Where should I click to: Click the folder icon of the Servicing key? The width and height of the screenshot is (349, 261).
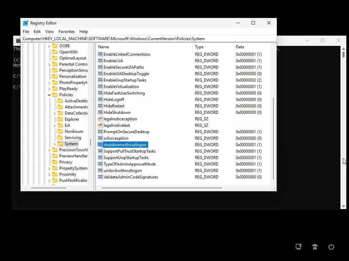coord(60,138)
